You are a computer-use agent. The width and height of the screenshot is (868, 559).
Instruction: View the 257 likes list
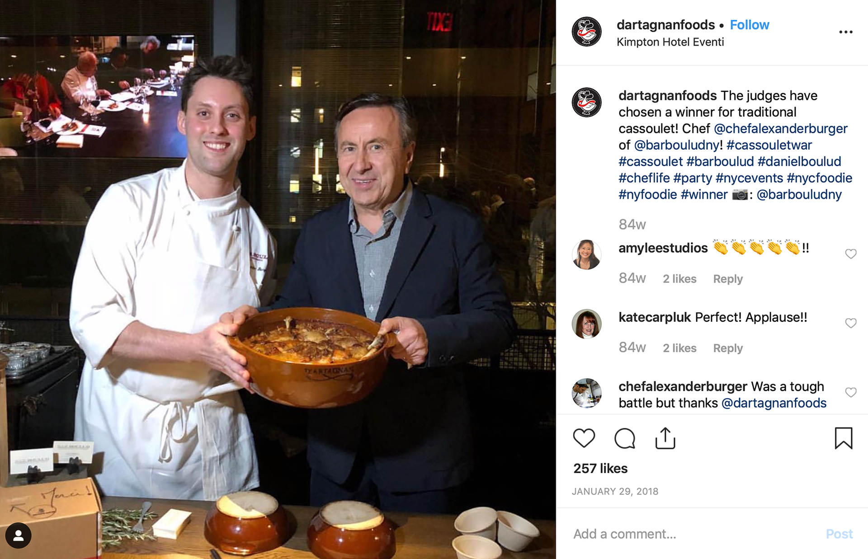coord(600,469)
